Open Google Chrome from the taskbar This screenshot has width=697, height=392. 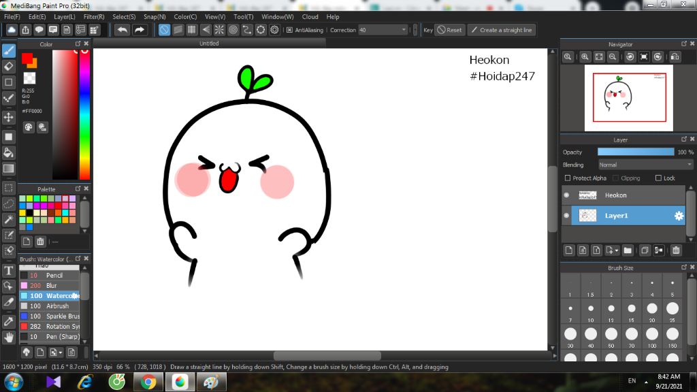(x=148, y=382)
